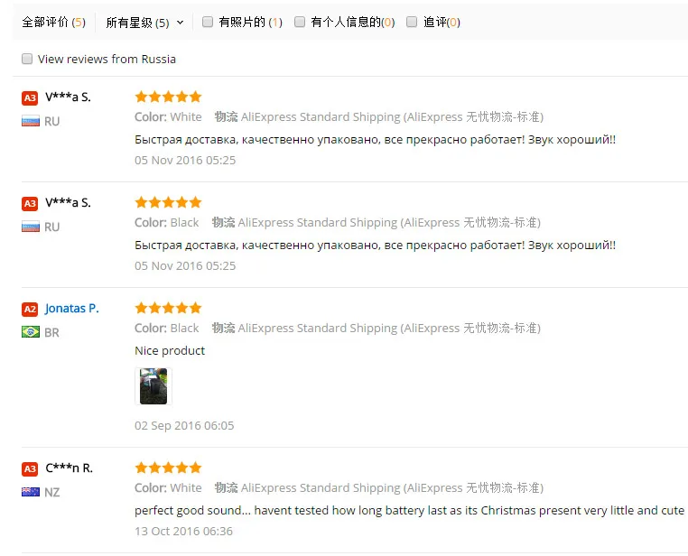Click the Brazil flag icon under Jonatas P.
The image size is (688, 556).
click(30, 332)
